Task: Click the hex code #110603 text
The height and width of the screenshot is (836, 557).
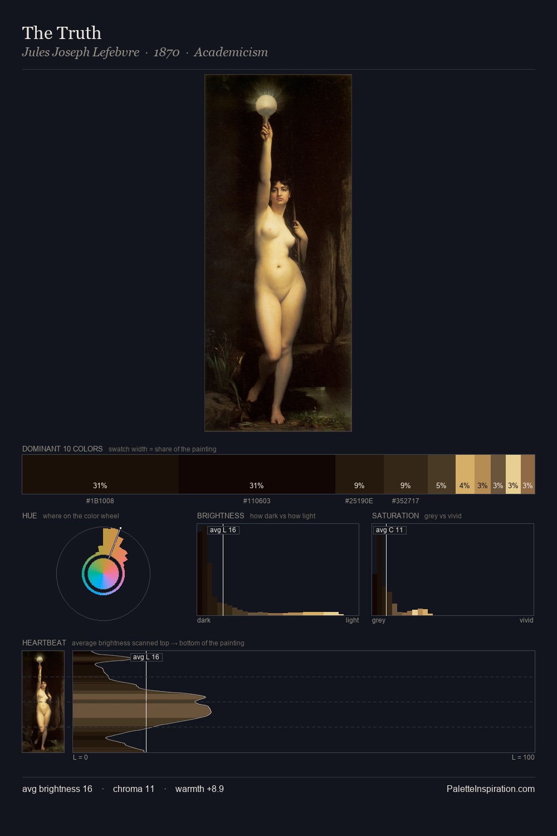Action: click(257, 501)
